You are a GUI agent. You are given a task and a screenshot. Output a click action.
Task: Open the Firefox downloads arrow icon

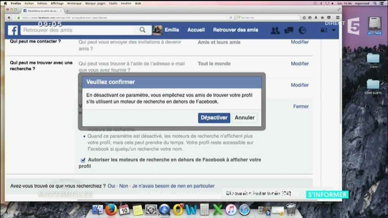click(x=316, y=18)
